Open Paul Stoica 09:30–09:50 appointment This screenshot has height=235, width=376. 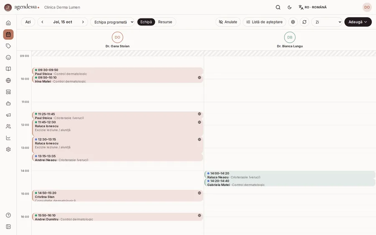tap(117, 71)
